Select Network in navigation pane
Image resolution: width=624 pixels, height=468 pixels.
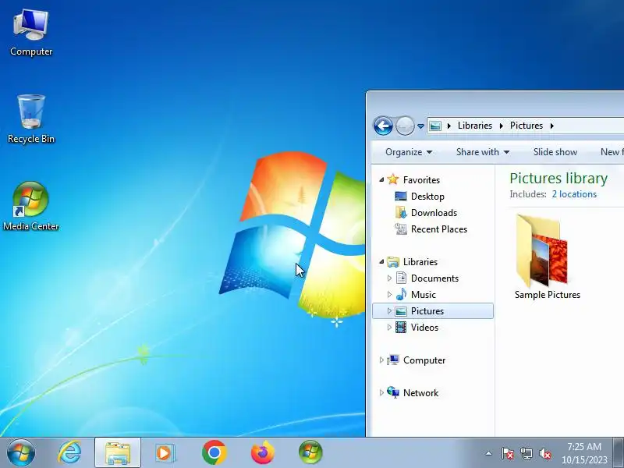[420, 393]
